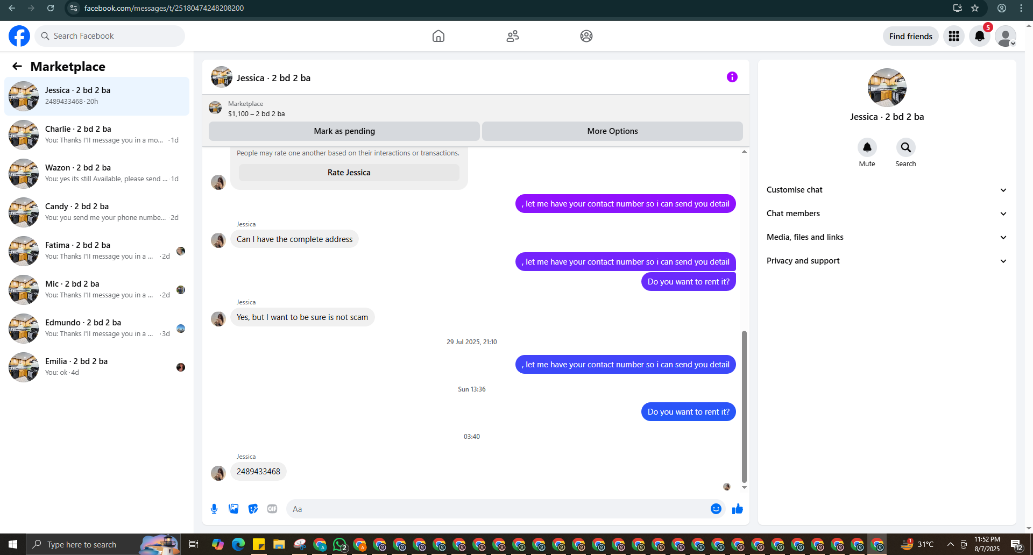The image size is (1033, 555).
Task: Open the Facebook menu grid icon
Action: 954,36
